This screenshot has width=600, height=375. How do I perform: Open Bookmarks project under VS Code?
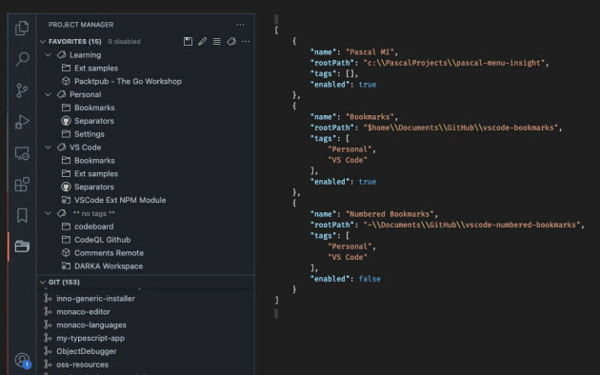point(94,161)
